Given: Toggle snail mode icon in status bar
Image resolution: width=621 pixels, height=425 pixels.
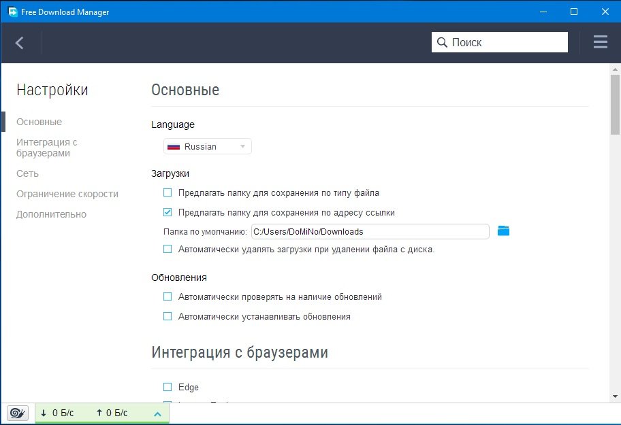Looking at the screenshot, I should [x=18, y=413].
